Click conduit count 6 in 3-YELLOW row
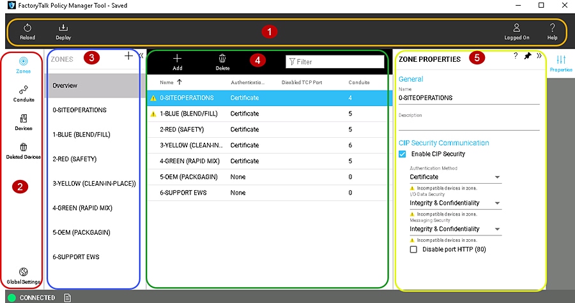The width and height of the screenshot is (575, 303). pos(350,145)
